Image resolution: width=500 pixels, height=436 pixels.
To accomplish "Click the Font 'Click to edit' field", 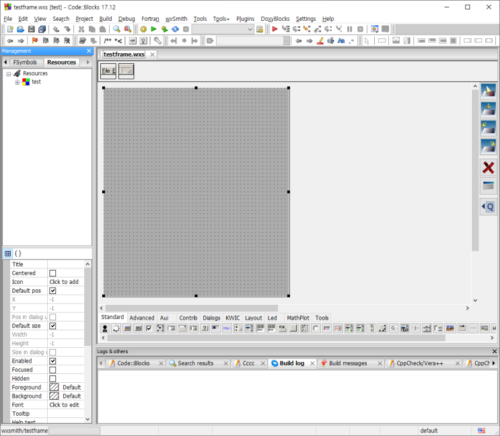I will 65,405.
